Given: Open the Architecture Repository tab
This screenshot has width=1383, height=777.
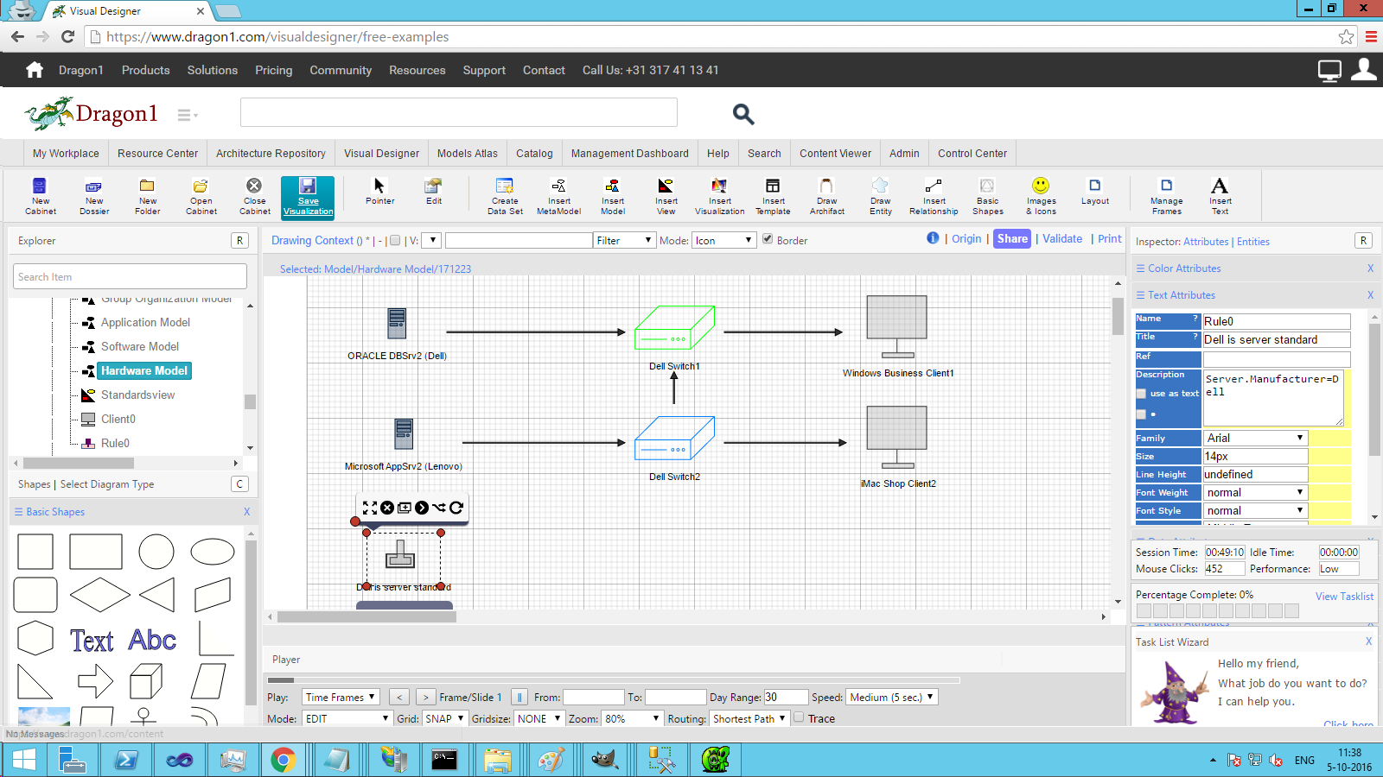Looking at the screenshot, I should 271,153.
